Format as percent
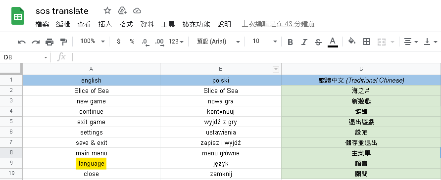Viewport: 441px width, 180px height. coord(132,42)
